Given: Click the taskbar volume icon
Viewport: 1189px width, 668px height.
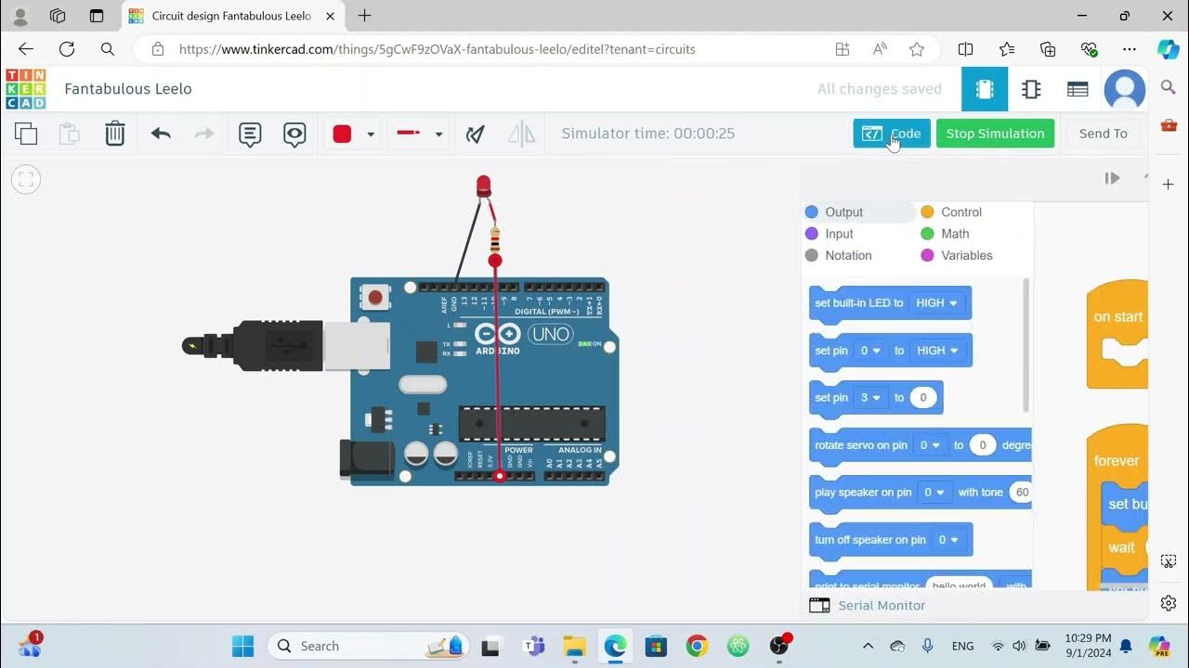Looking at the screenshot, I should point(1019,646).
